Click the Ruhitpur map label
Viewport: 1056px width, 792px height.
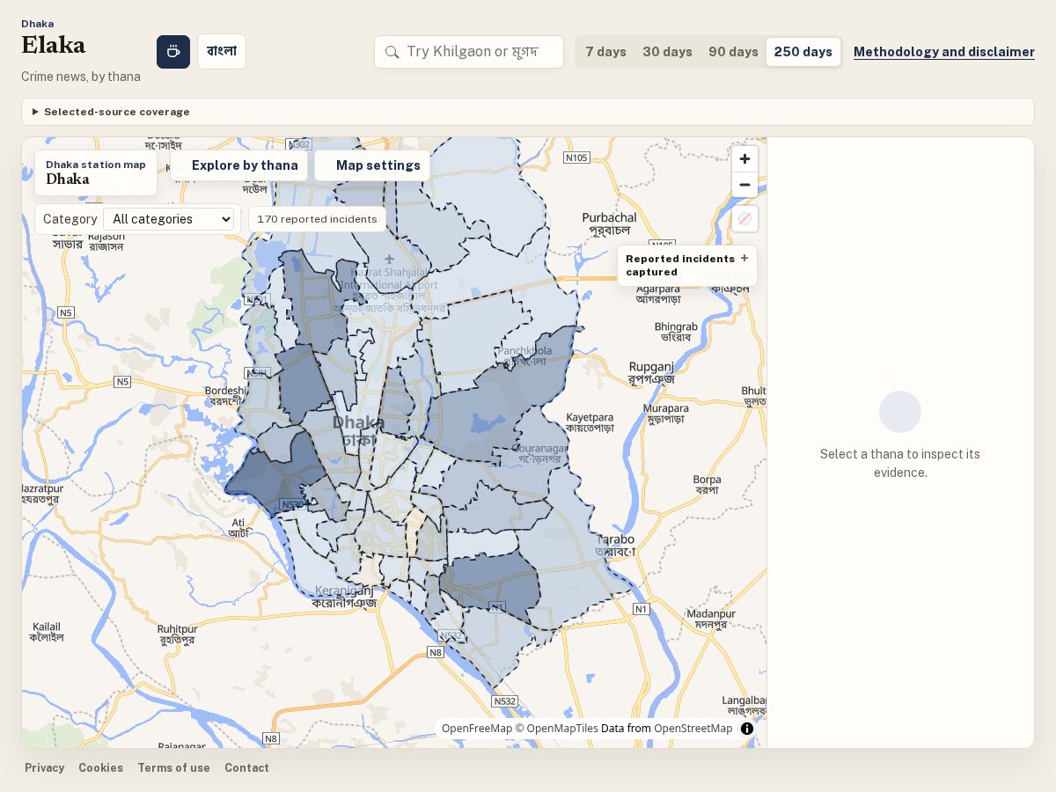click(x=178, y=634)
